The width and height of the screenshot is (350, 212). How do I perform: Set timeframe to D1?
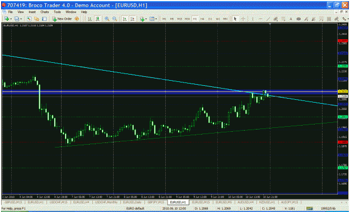pyautogui.click(x=210, y=19)
